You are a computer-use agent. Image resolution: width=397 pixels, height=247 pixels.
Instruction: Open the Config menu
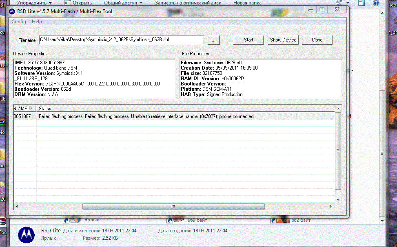click(19, 22)
